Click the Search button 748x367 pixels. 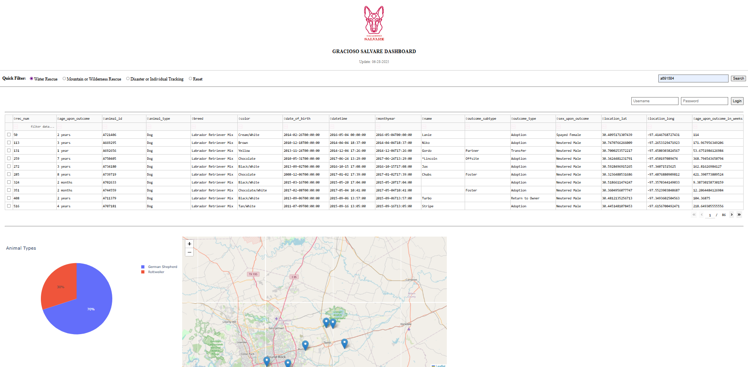coord(738,78)
